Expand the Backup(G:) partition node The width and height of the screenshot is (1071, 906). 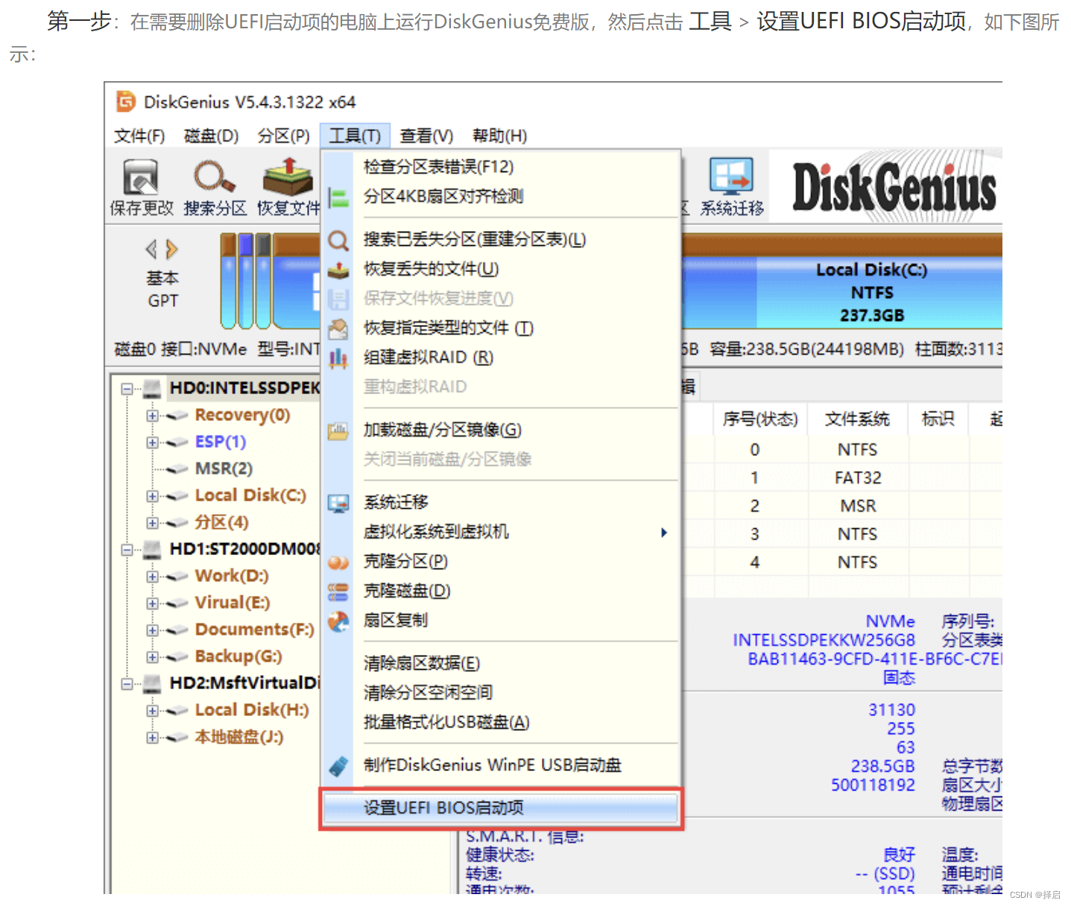click(x=152, y=657)
